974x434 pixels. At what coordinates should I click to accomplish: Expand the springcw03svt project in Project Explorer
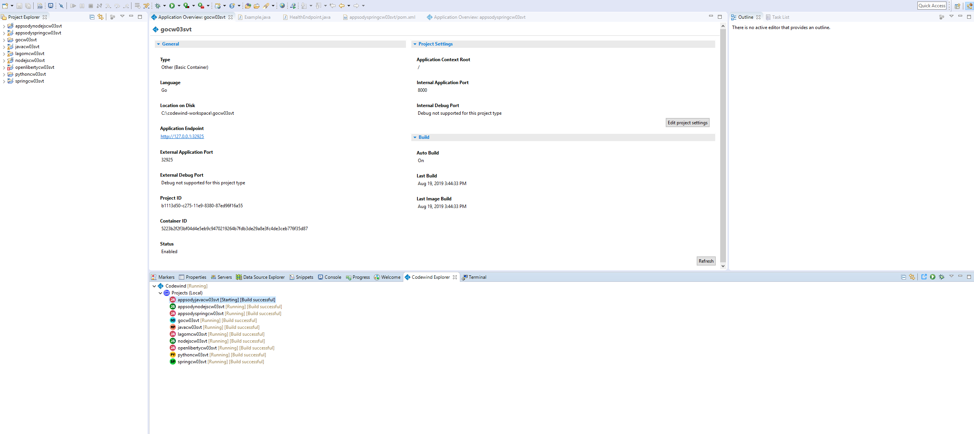click(4, 81)
